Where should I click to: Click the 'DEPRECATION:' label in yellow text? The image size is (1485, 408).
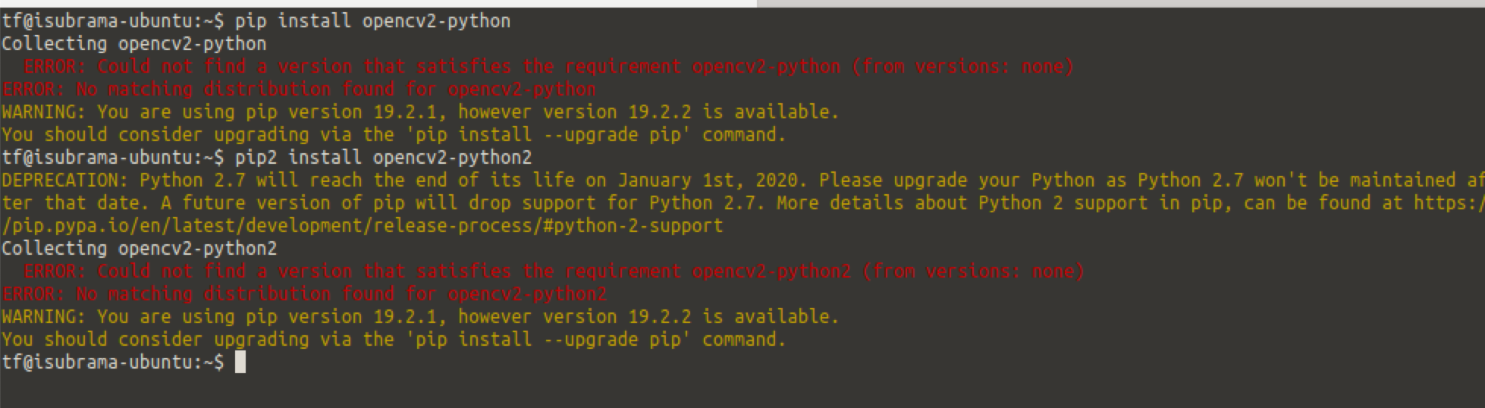pyautogui.click(x=65, y=180)
